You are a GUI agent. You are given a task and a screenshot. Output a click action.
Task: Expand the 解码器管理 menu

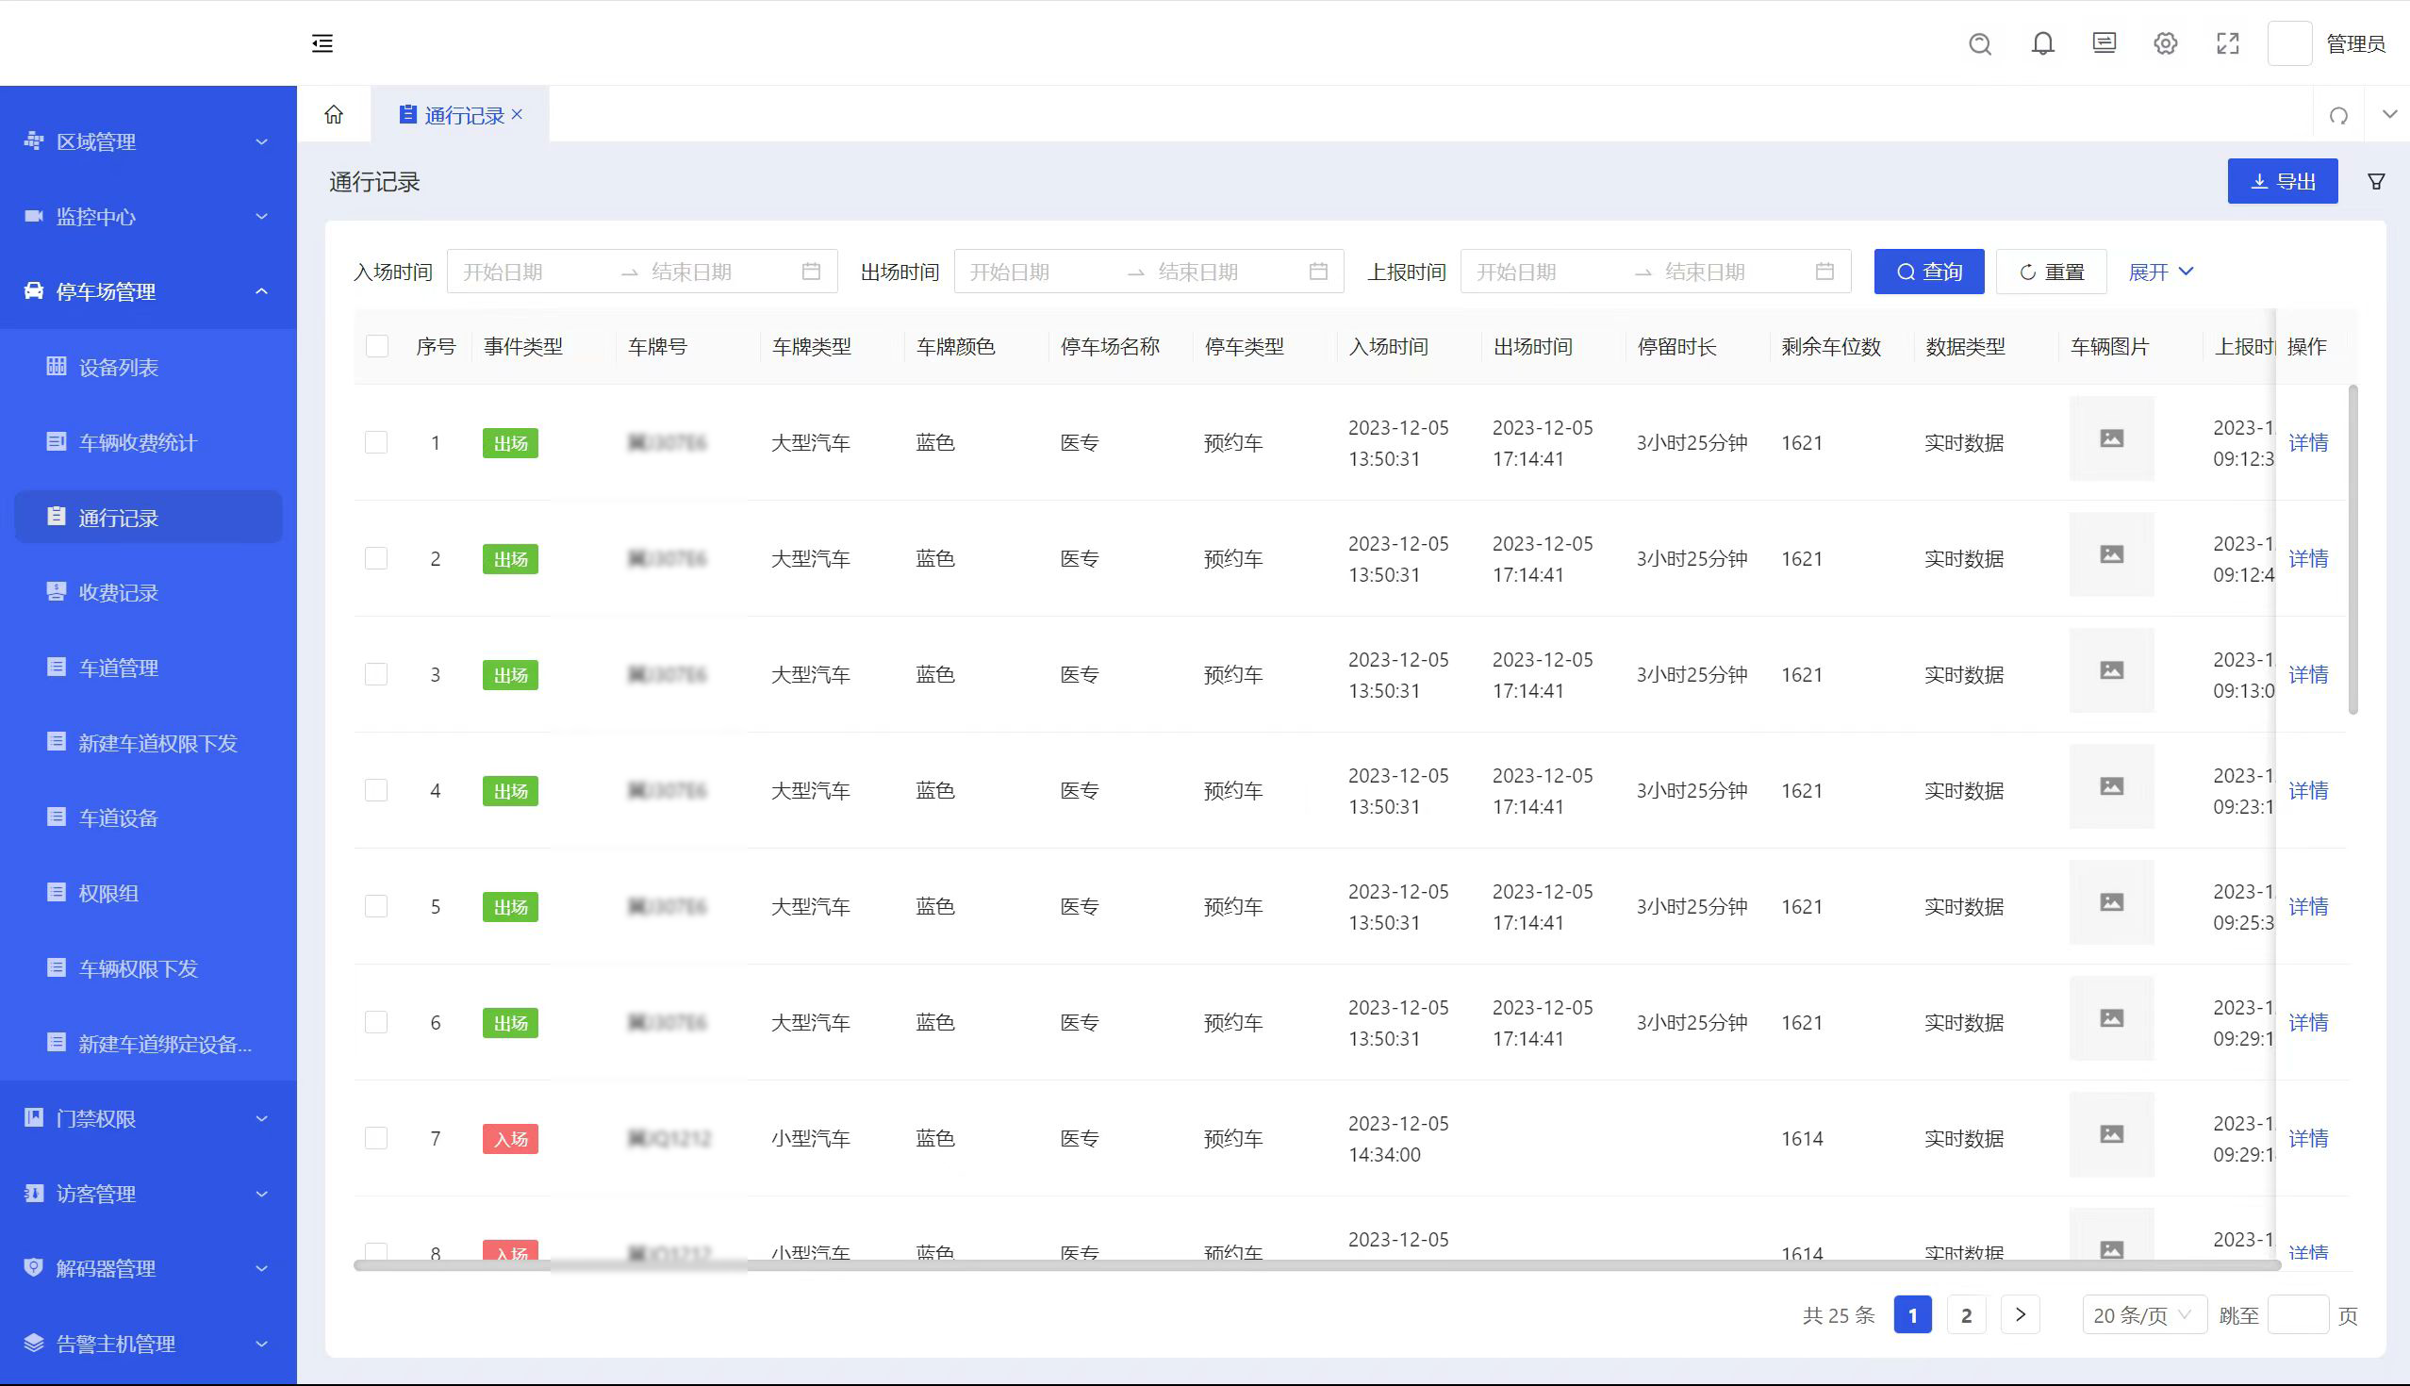148,1268
